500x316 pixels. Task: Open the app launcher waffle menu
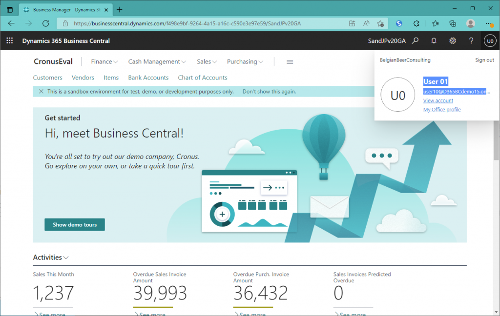click(10, 41)
